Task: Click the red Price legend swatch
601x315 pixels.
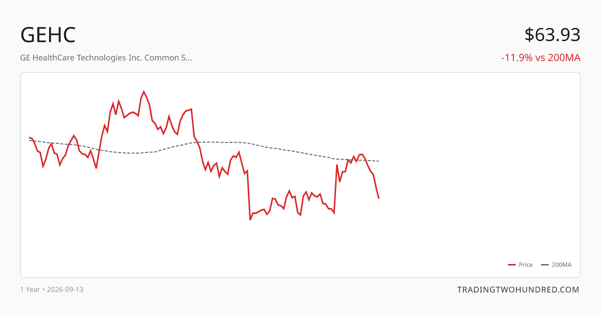Action: click(x=512, y=265)
